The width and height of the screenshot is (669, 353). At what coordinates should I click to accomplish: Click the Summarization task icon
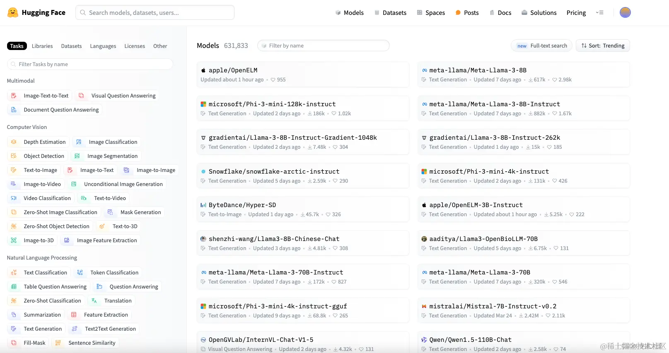pos(14,315)
